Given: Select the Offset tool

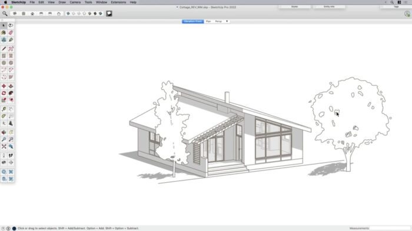Looking at the screenshot, I should click(x=11, y=101).
